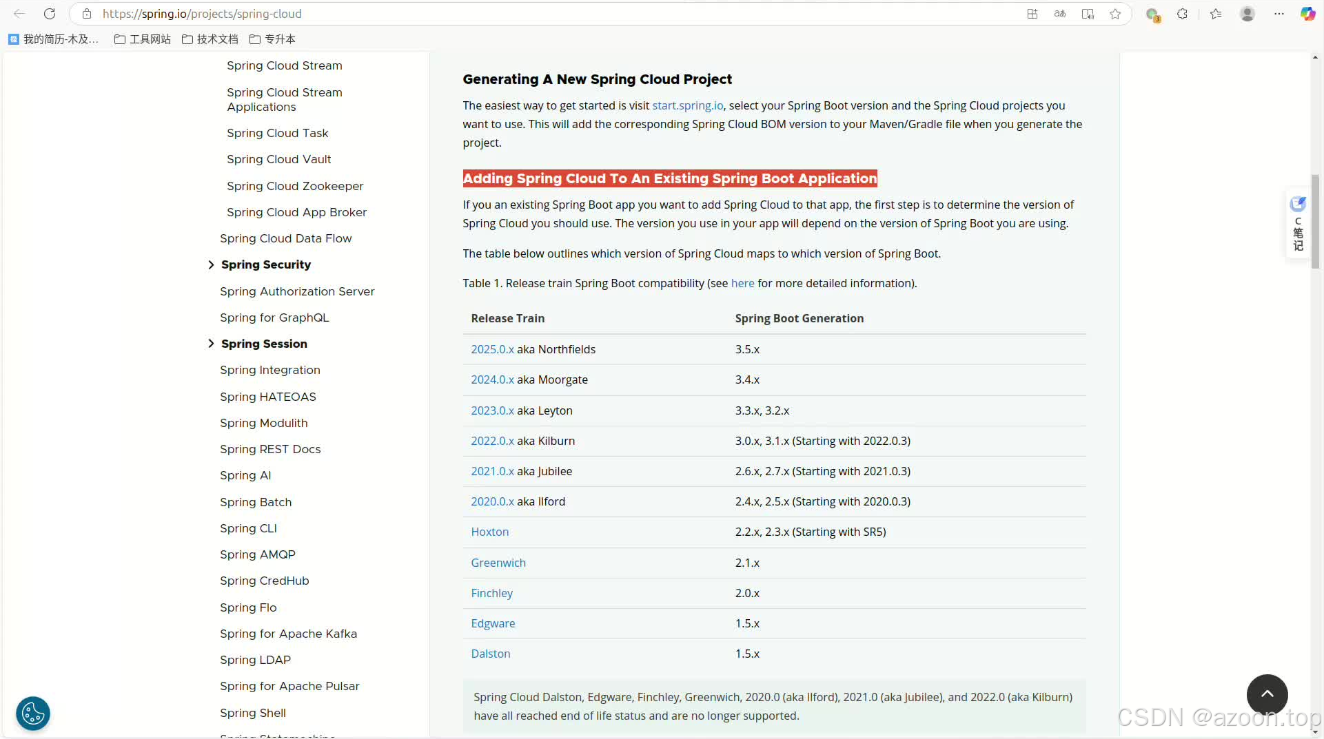1324x739 pixels.
Task: Open browser extensions puzzle icon
Action: click(1183, 14)
